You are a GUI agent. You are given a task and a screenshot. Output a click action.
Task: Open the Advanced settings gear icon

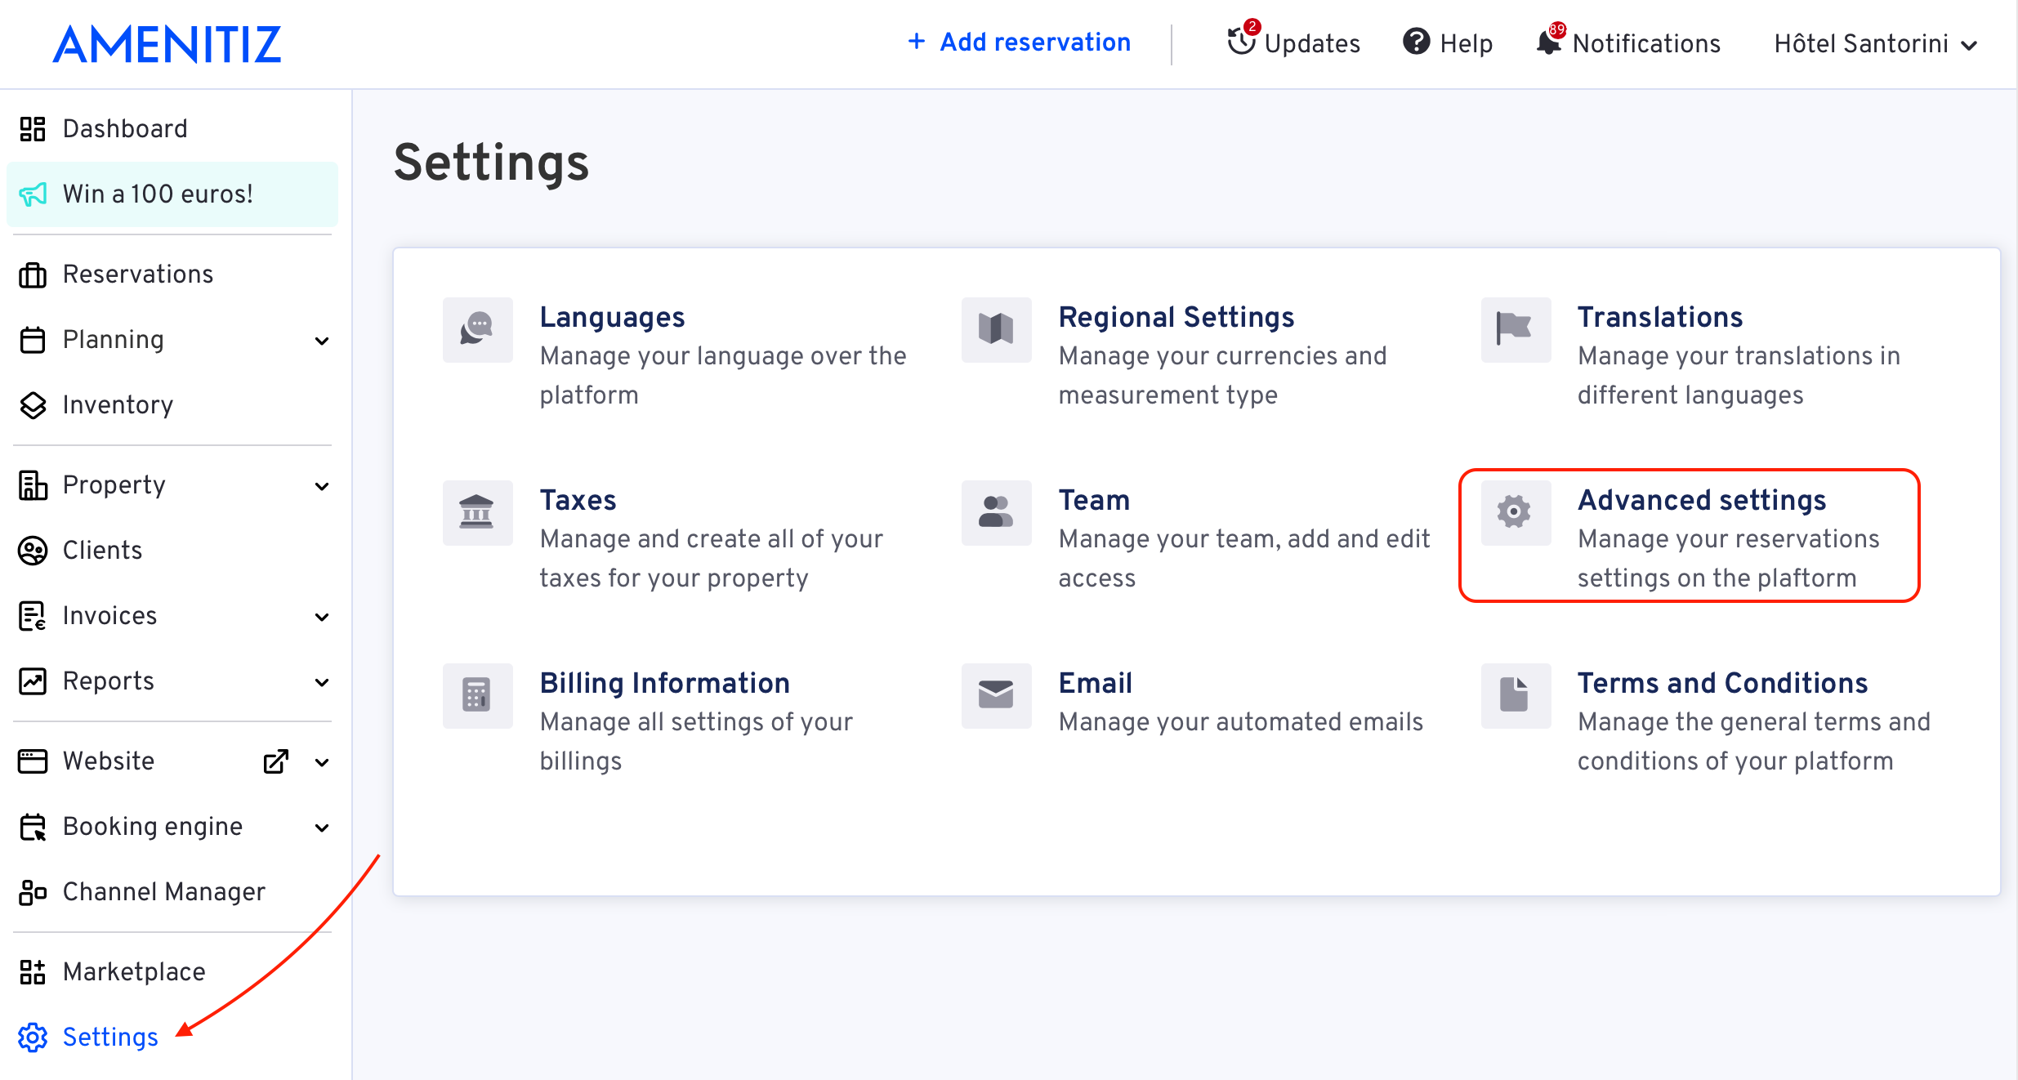(1515, 512)
